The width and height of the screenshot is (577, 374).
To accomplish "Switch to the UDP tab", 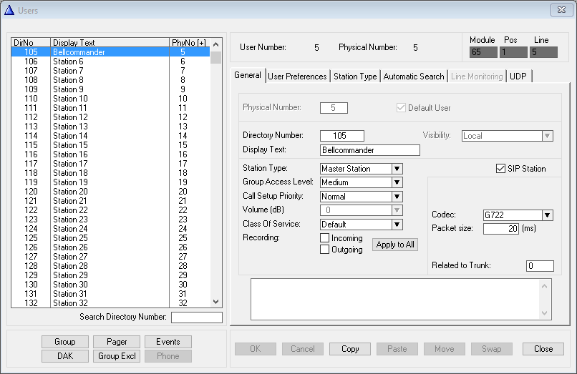I will [x=518, y=77].
